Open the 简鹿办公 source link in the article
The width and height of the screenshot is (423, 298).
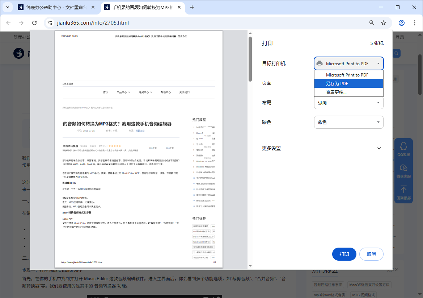click(x=140, y=130)
